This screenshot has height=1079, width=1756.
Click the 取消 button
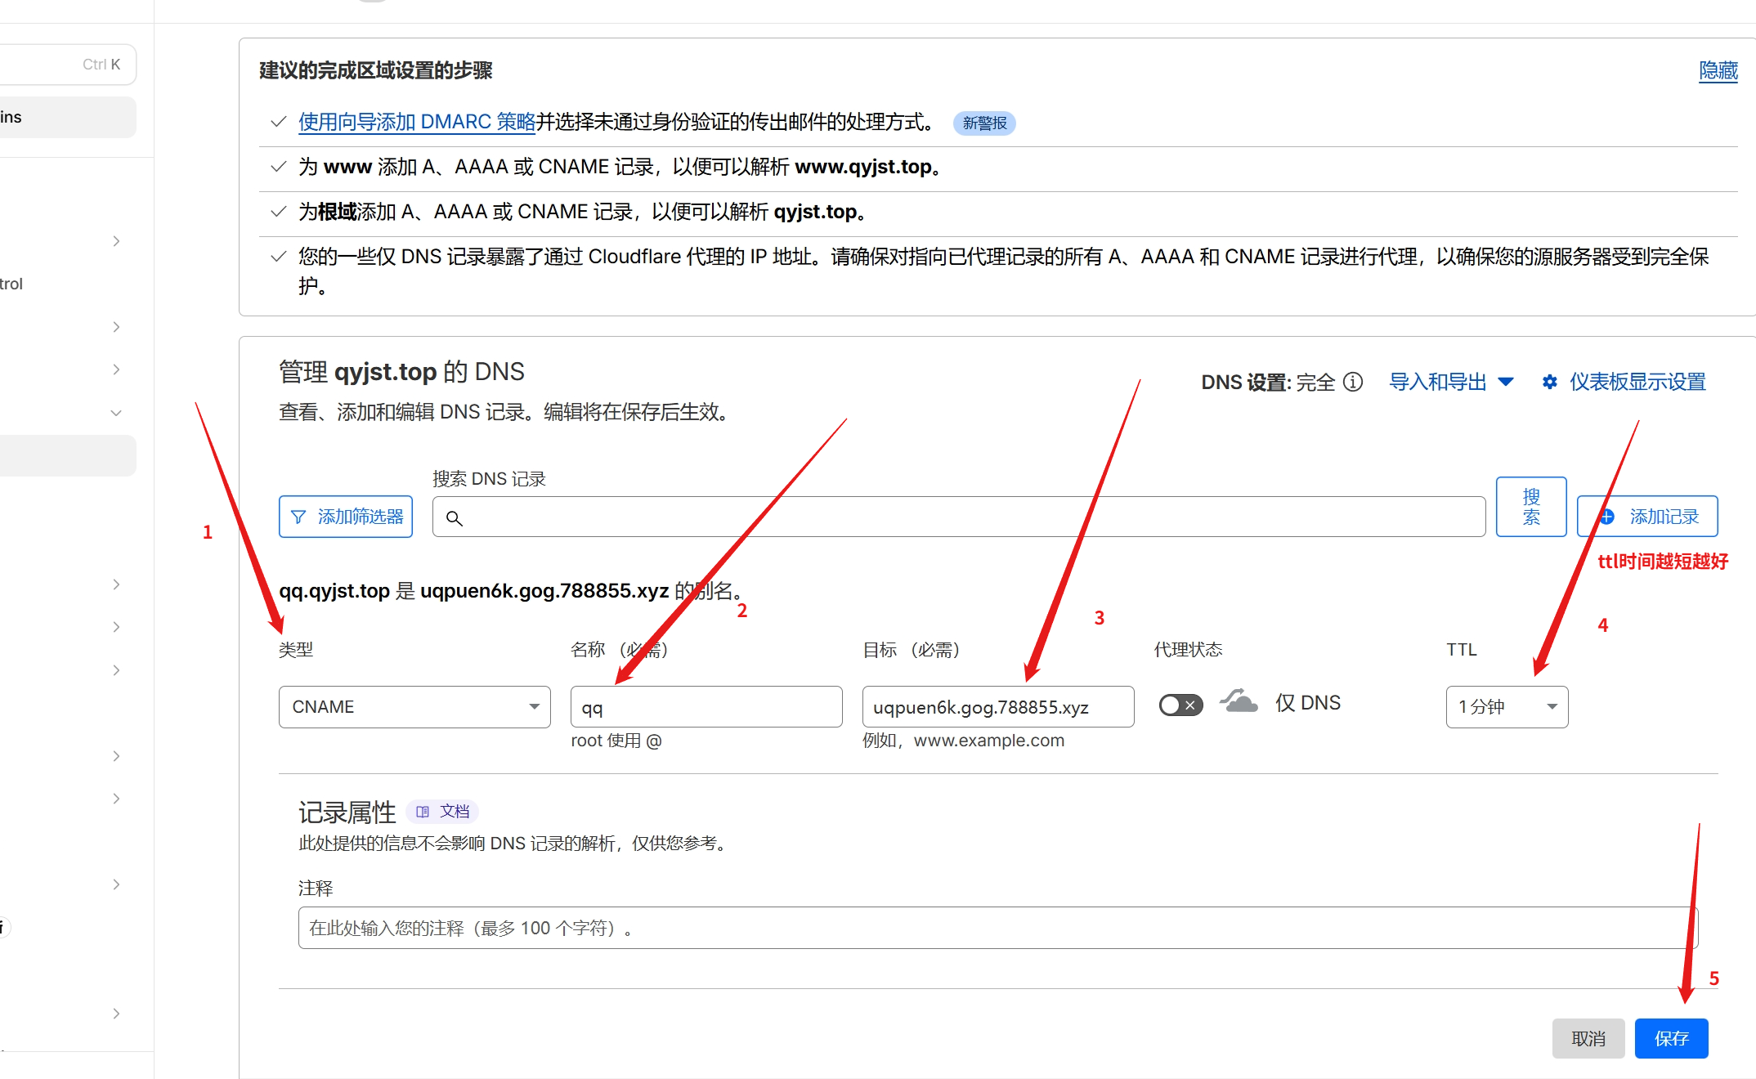tap(1588, 1039)
